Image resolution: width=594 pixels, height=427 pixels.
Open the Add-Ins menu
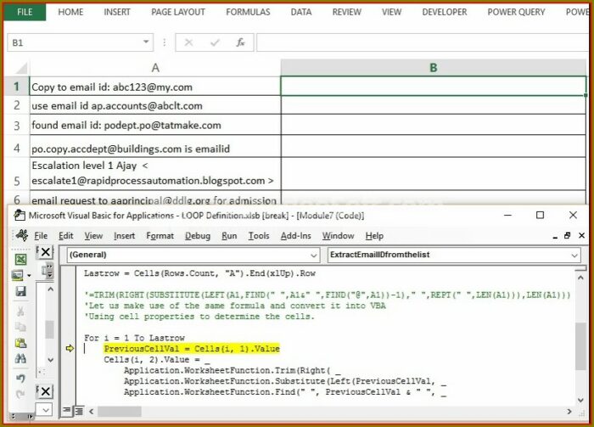295,236
